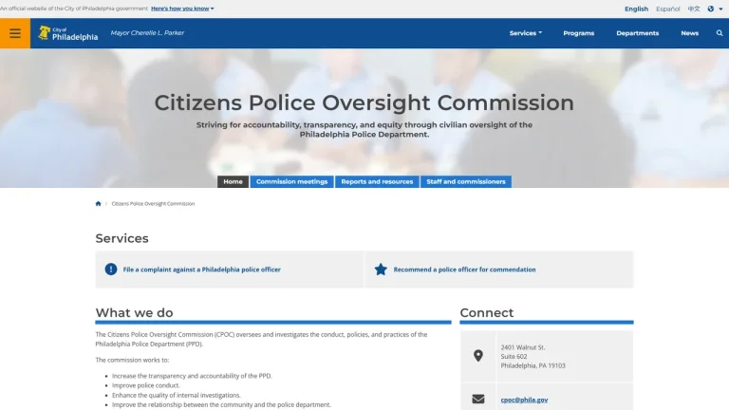729x410 pixels.
Task: Select the Home tab
Action: [233, 182]
